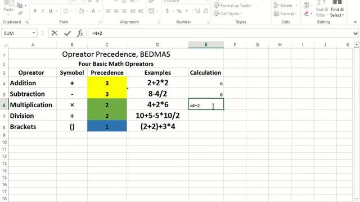Open the Number group dialog launcher
The image size is (360, 202).
[208, 22]
